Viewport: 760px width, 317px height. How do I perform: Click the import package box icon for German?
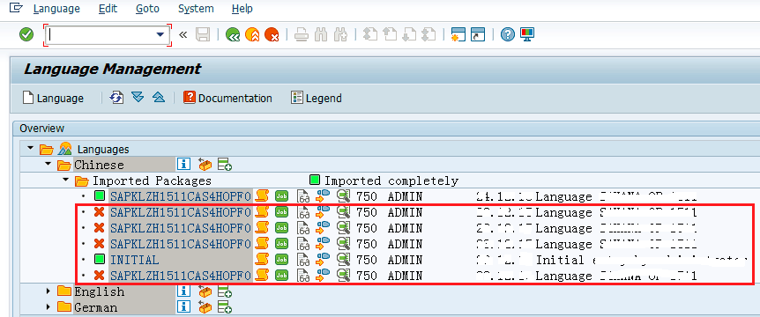(205, 307)
